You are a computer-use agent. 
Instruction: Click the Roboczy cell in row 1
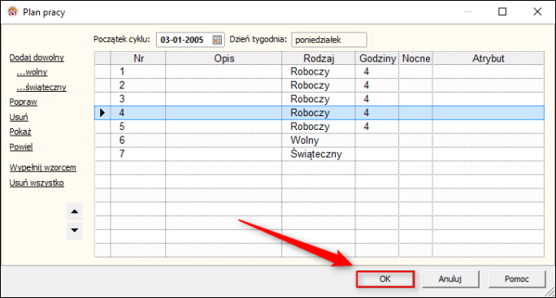point(319,71)
